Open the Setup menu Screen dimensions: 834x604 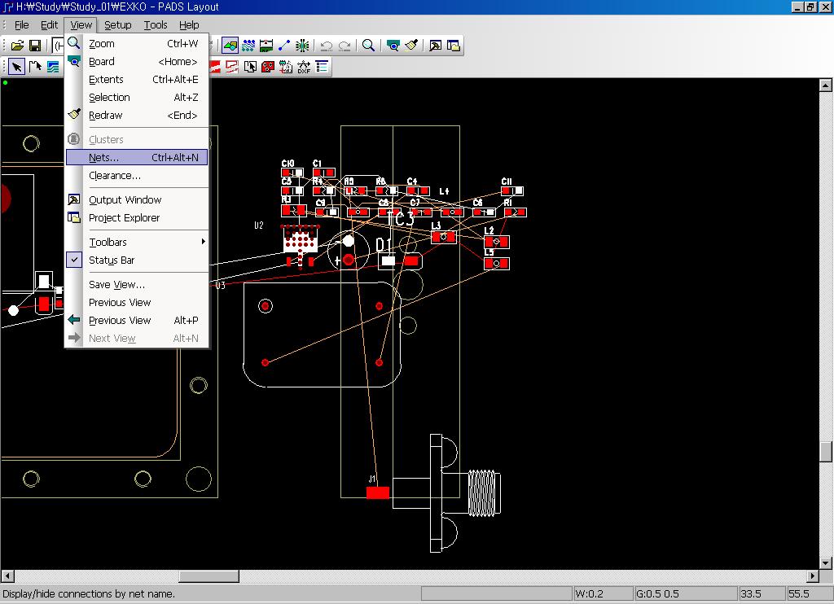tap(117, 25)
